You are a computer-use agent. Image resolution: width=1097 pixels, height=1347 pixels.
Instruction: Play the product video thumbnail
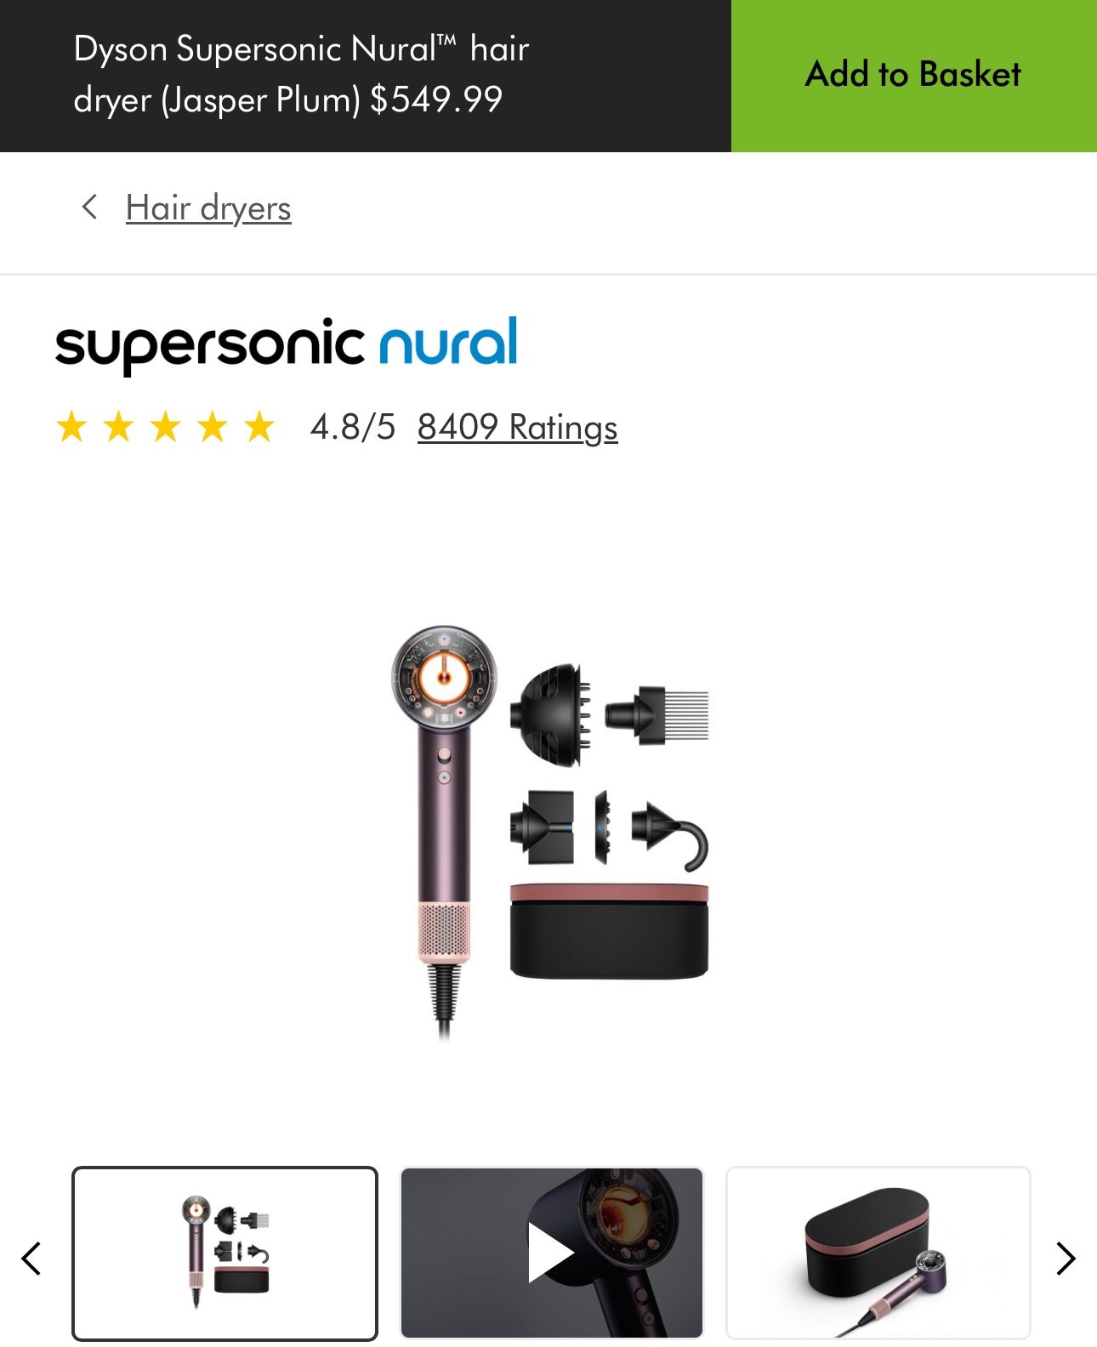pyautogui.click(x=551, y=1253)
